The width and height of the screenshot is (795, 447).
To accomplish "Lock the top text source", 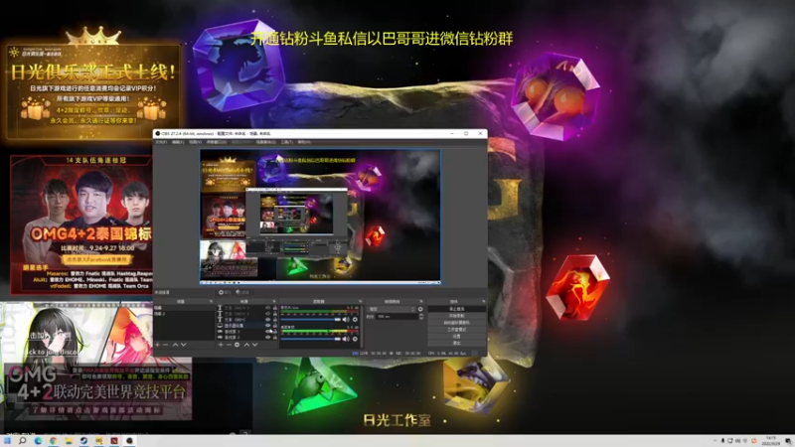I will 275,308.
